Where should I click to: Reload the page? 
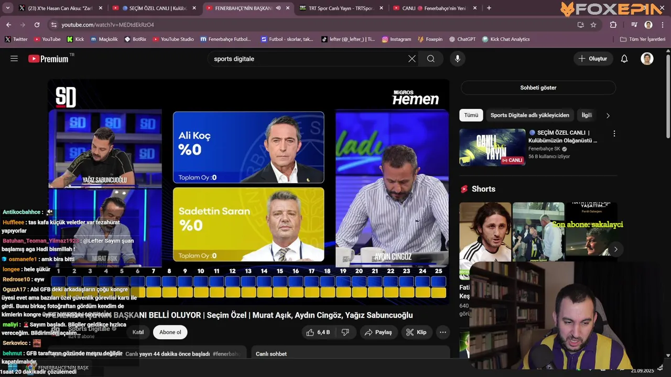coord(37,25)
